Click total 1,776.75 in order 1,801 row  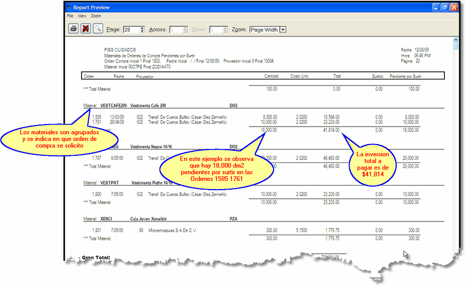coord(332,230)
